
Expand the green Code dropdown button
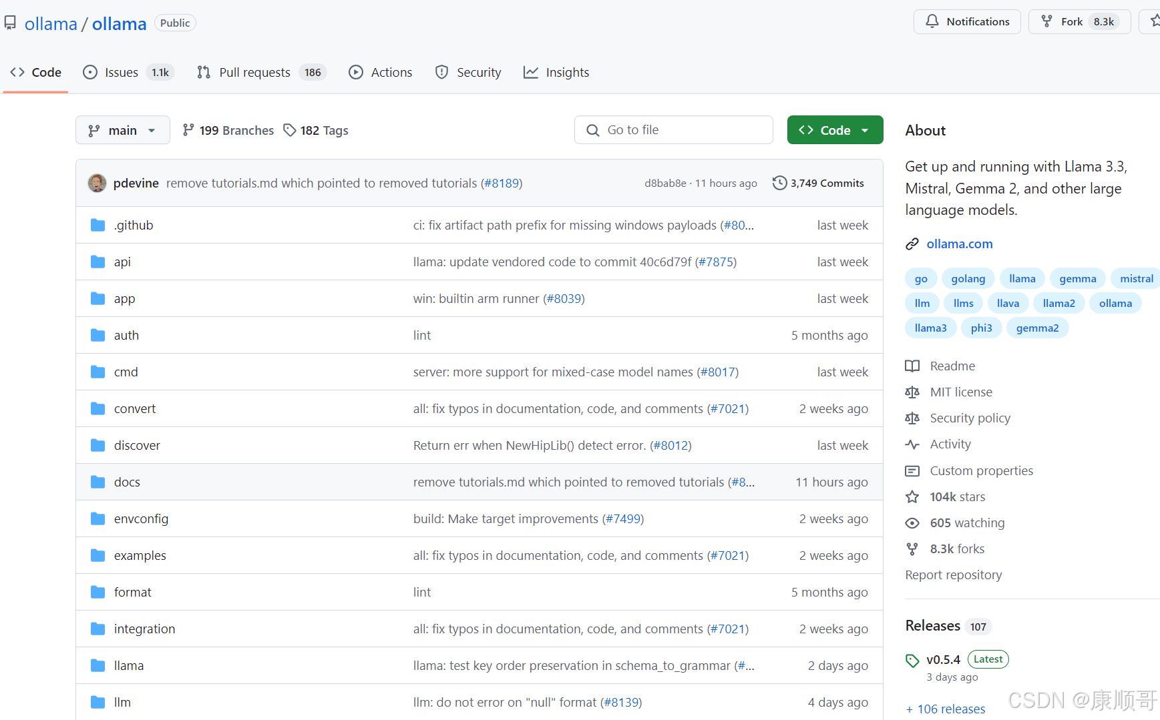coord(835,130)
